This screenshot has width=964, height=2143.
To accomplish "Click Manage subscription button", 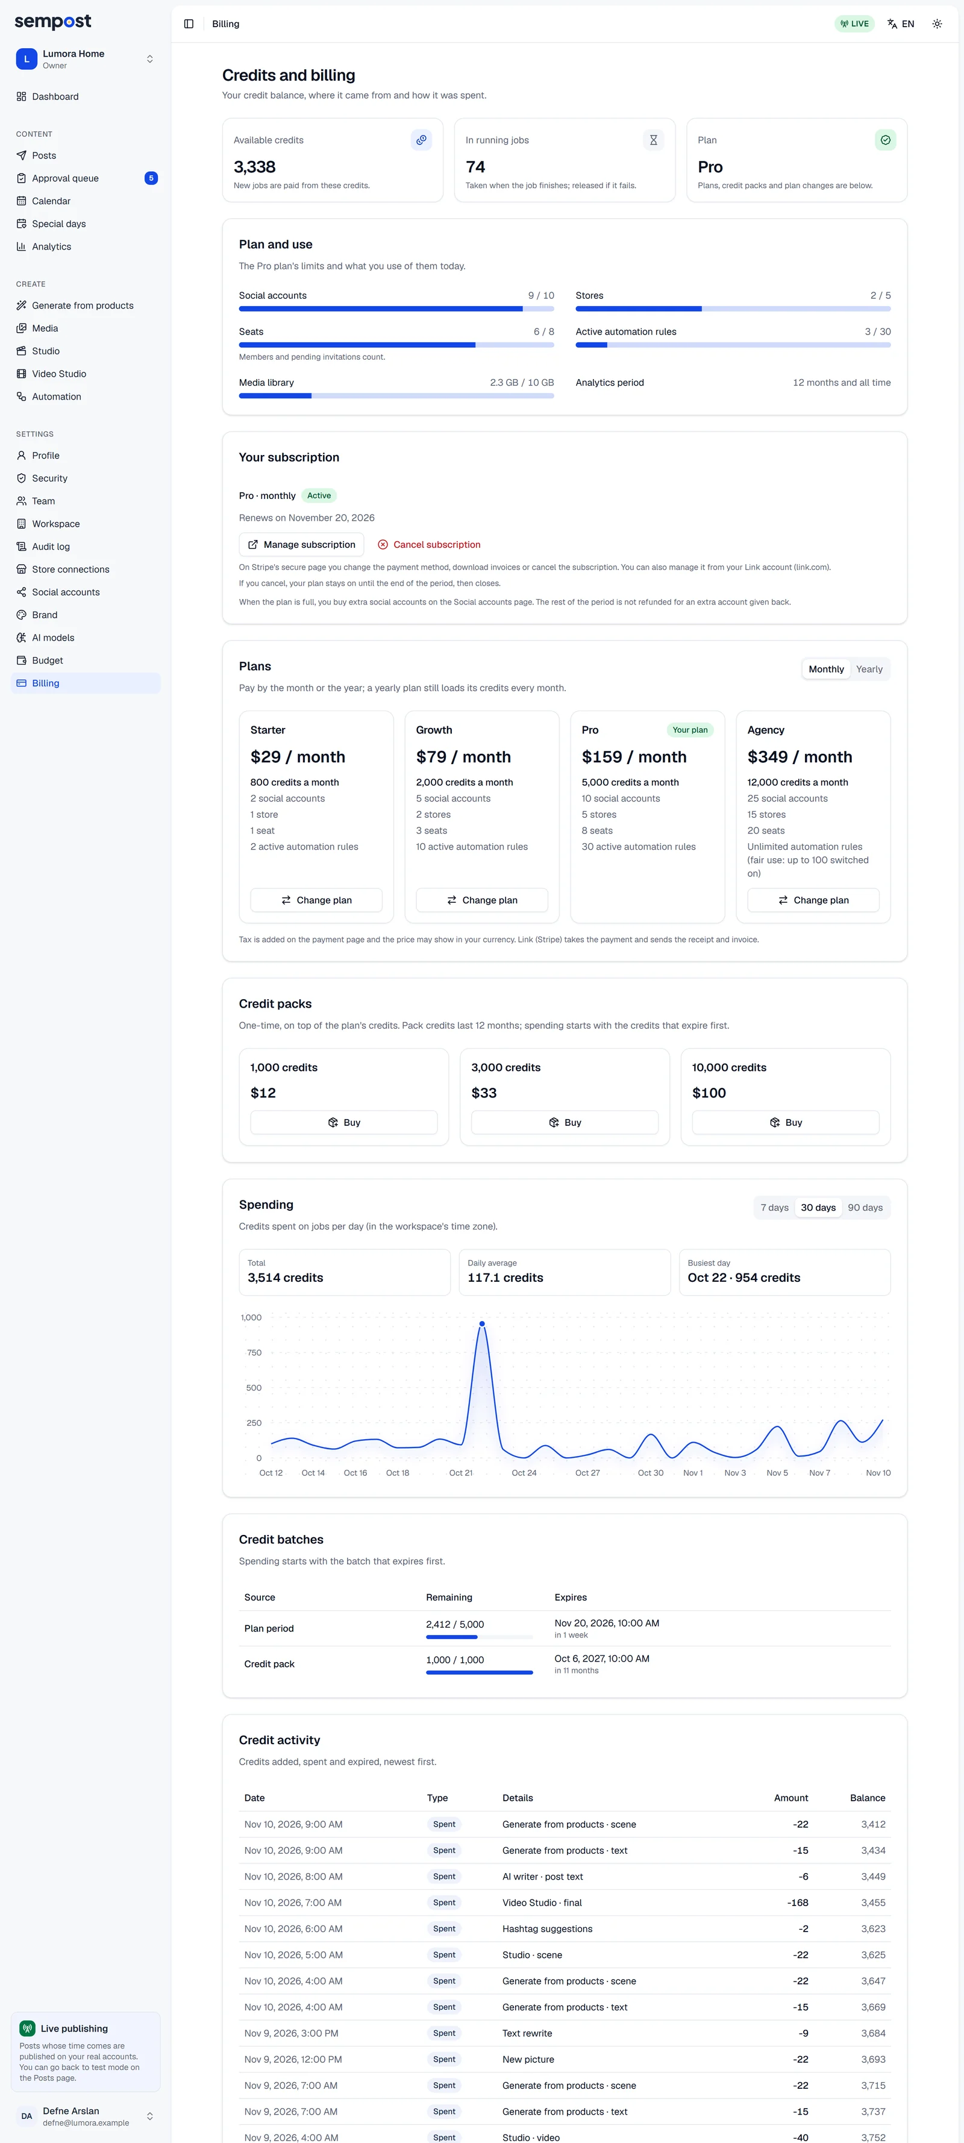I will (301, 545).
